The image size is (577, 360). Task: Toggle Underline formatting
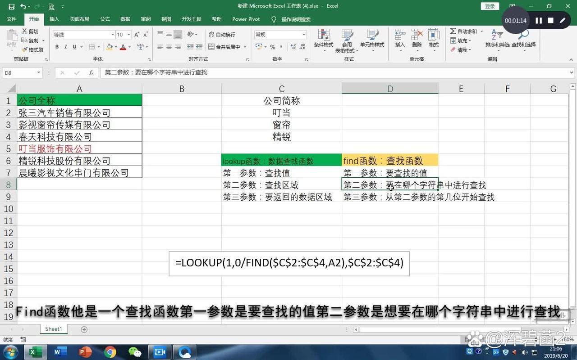[x=74, y=47]
